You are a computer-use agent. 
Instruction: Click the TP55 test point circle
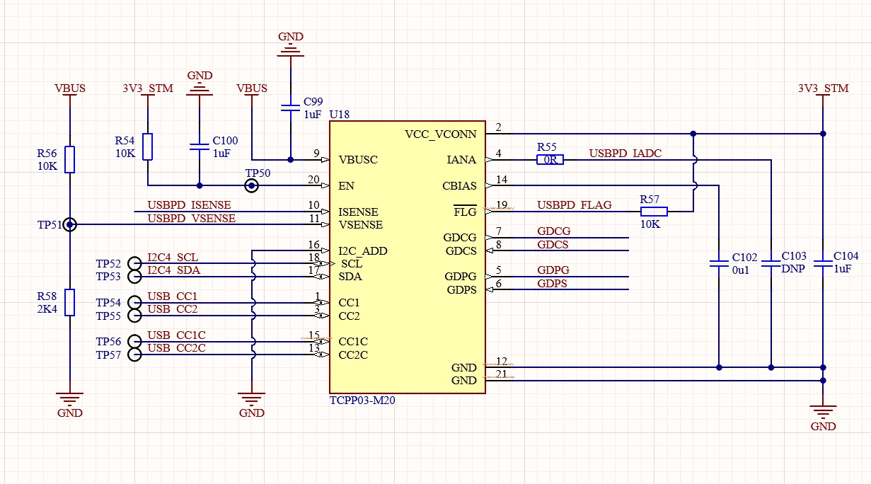pyautogui.click(x=134, y=316)
